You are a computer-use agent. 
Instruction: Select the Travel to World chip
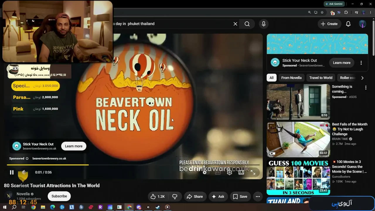(x=321, y=78)
